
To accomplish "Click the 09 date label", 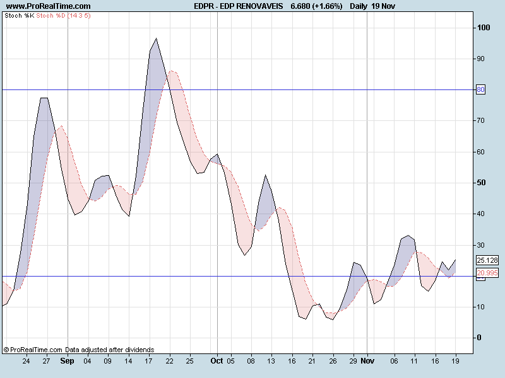I will pos(107,361).
